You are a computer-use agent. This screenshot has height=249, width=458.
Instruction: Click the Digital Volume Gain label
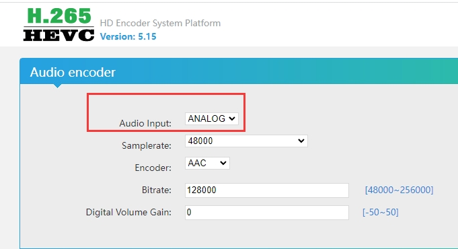coord(128,212)
